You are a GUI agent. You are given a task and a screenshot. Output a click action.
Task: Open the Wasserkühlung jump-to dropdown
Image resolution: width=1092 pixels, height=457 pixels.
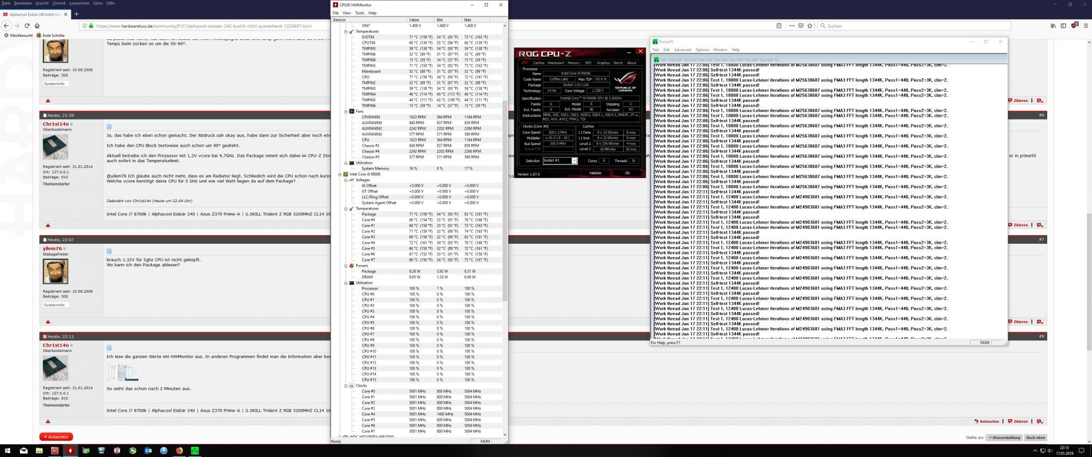[1005, 437]
